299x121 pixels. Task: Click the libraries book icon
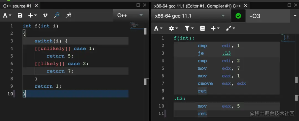click(x=202, y=29)
